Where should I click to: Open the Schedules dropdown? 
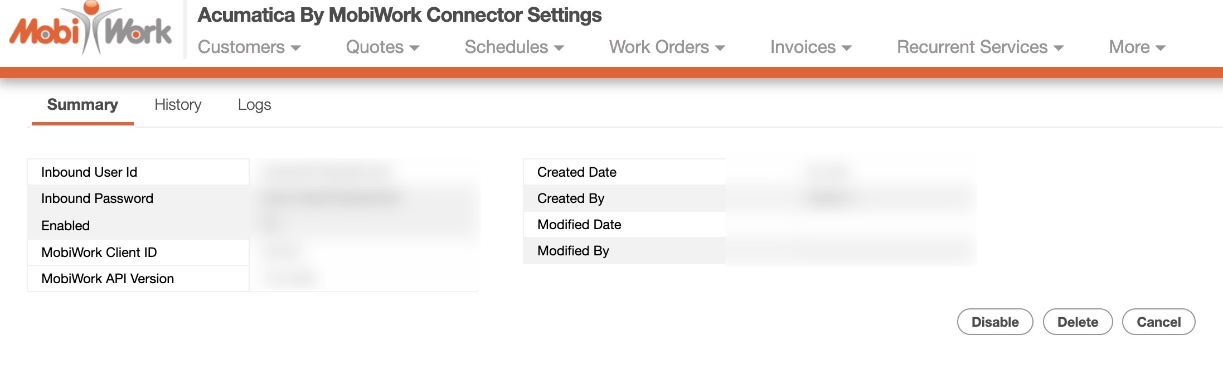(x=514, y=47)
